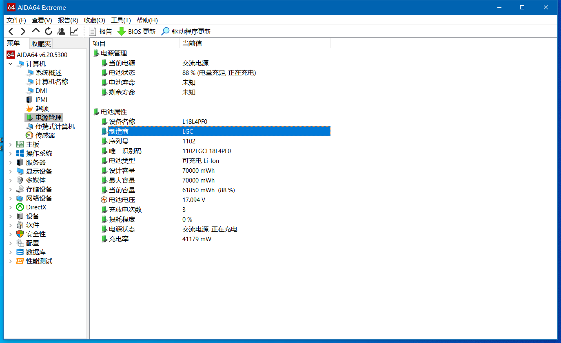Expand the 主板 tree node
The width and height of the screenshot is (561, 343).
10,144
